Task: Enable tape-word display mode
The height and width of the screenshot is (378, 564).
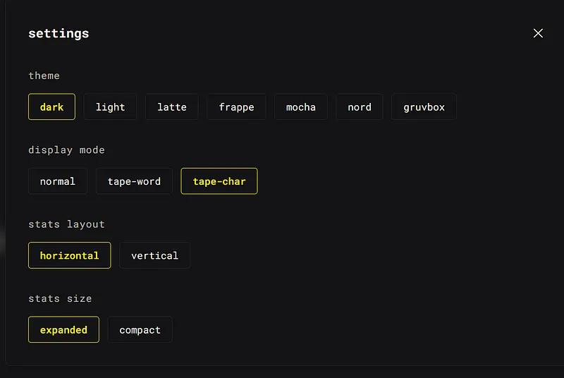Action: (x=134, y=181)
